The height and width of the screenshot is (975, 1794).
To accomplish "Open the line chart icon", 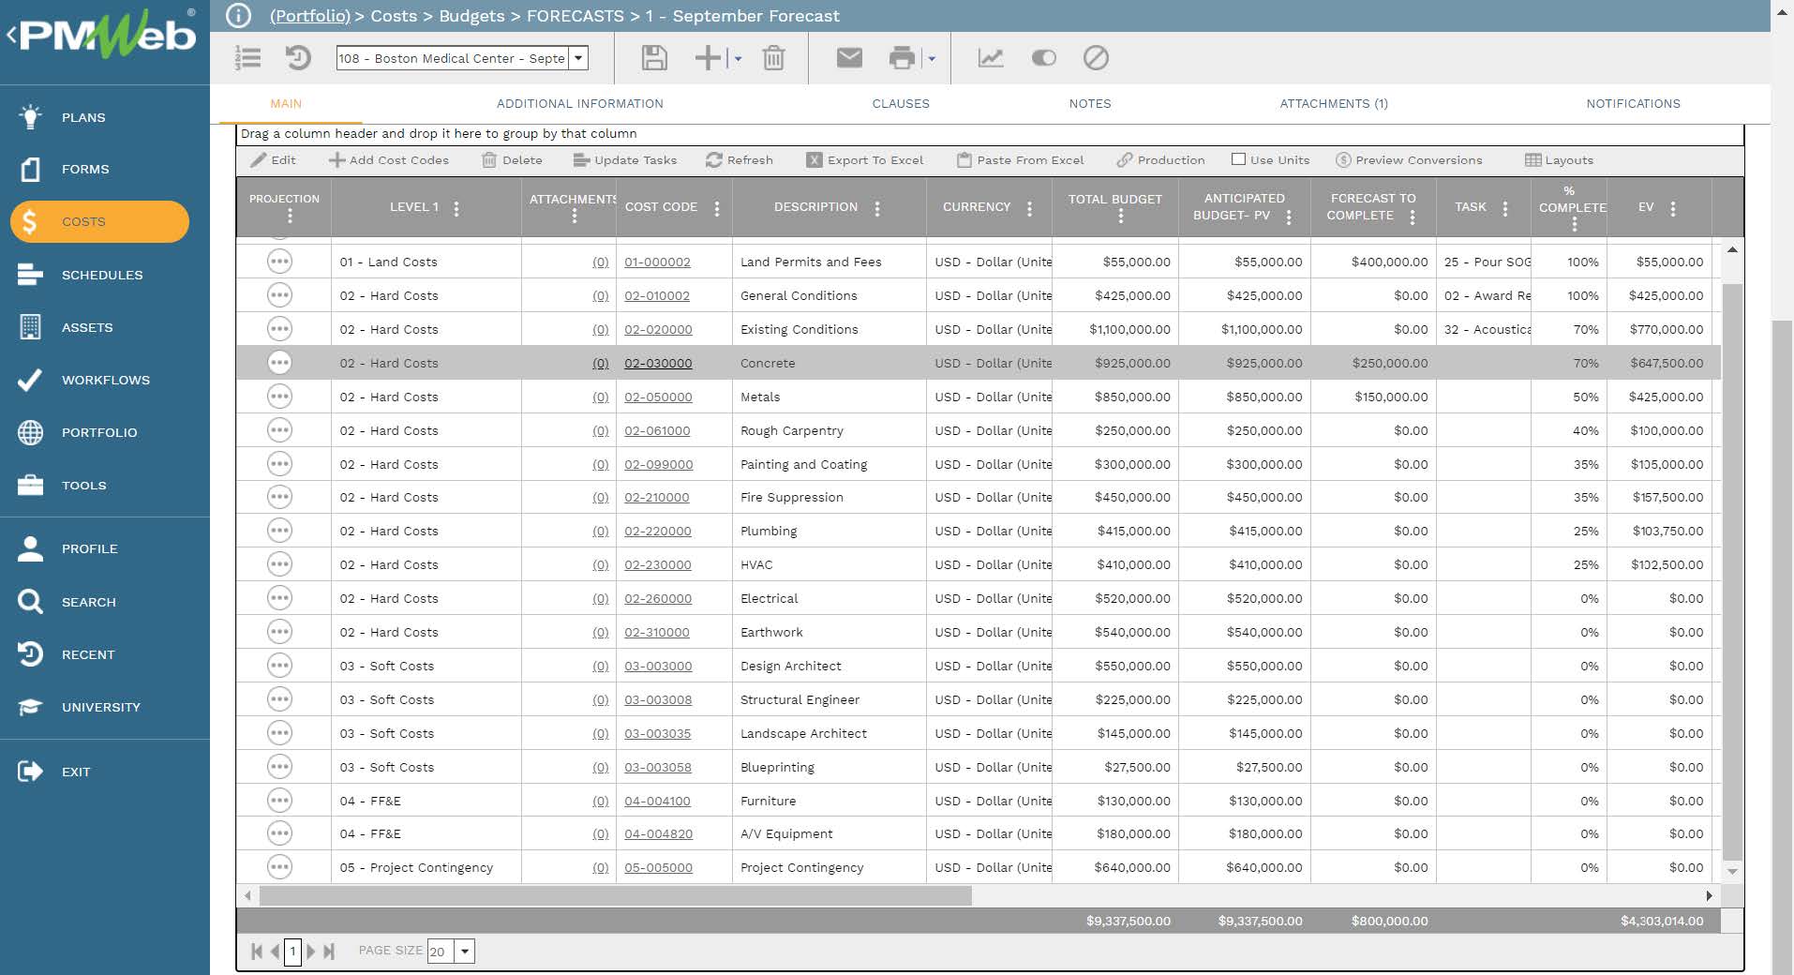I will coord(991,58).
